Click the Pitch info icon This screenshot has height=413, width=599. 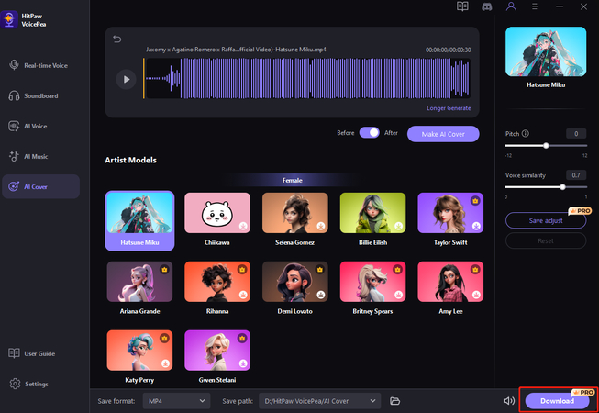coord(526,133)
